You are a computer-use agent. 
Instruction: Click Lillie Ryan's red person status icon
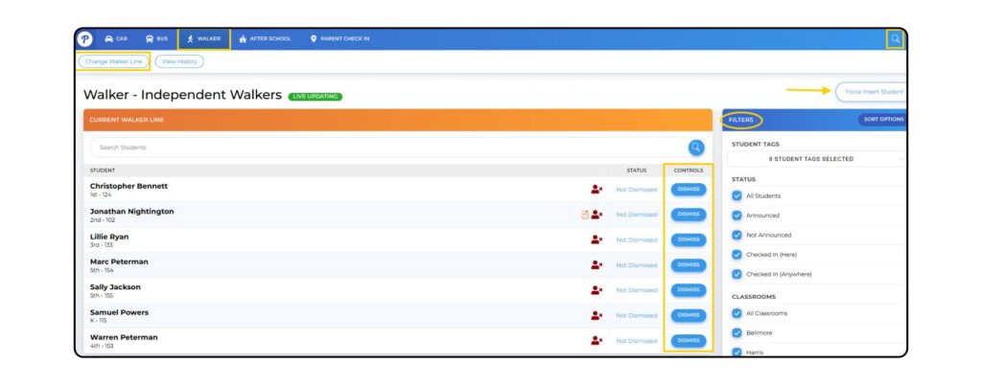tap(596, 240)
